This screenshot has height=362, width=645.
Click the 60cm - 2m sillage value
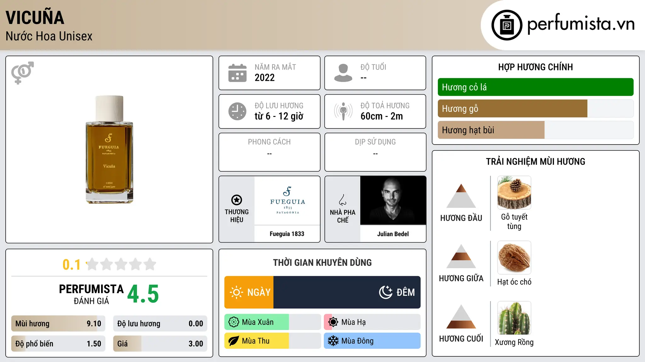coord(382,116)
